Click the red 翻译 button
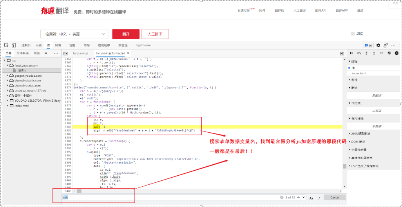Image resolution: width=402 pixels, height=207 pixels. click(x=126, y=34)
